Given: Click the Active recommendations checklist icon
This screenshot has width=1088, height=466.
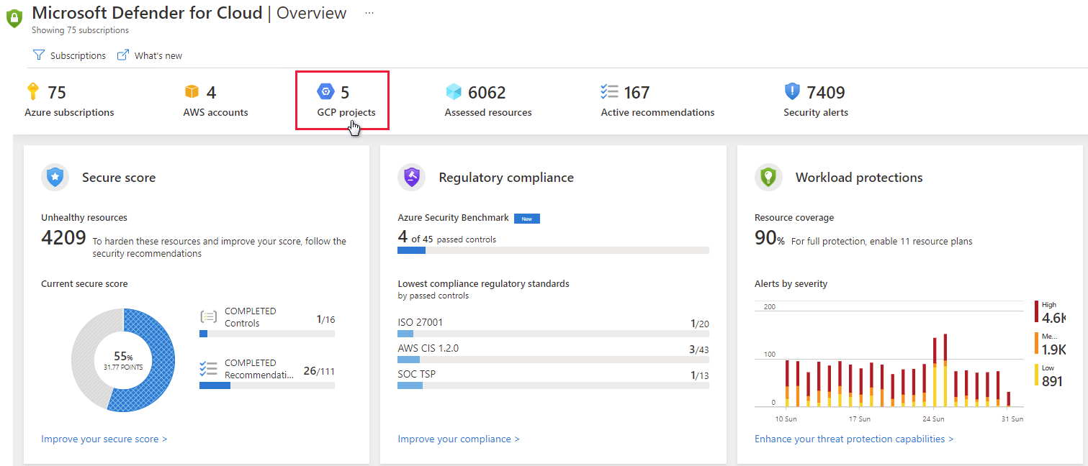Looking at the screenshot, I should 609,91.
